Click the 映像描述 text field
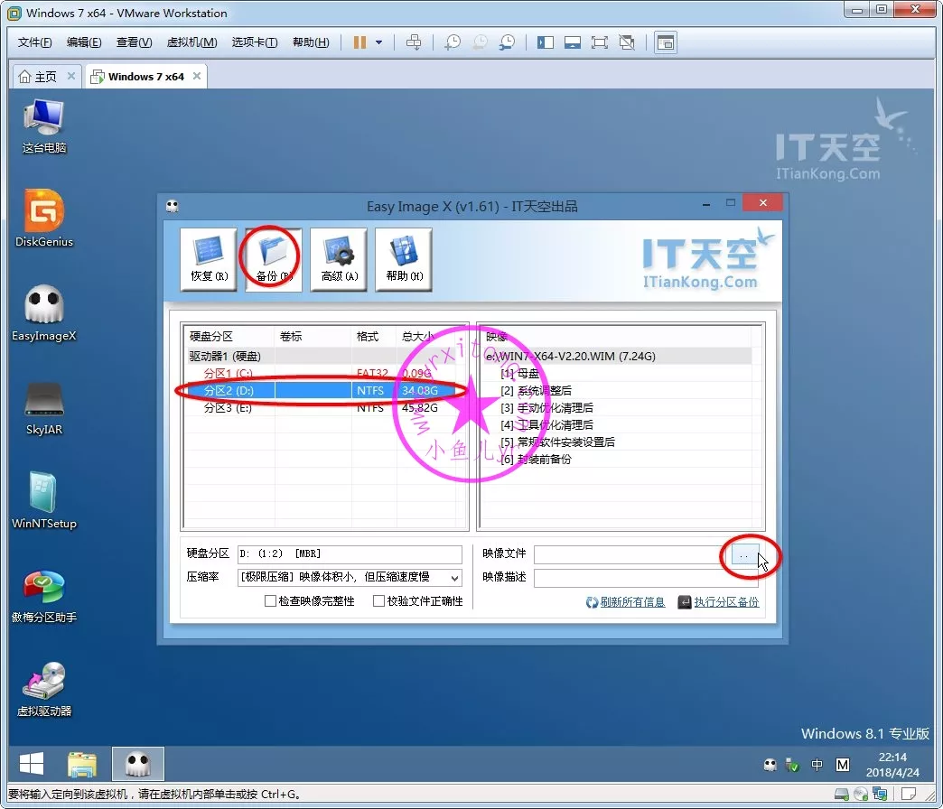Viewport: 943px width, 809px height. point(645,578)
